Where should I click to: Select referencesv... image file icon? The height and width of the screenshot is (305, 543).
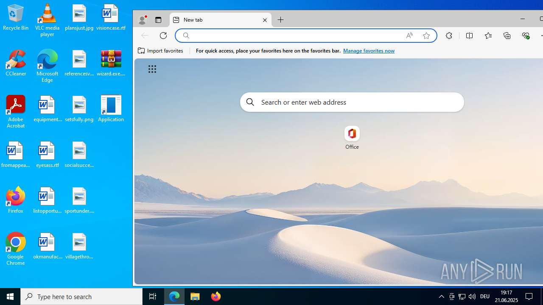pyautogui.click(x=79, y=63)
